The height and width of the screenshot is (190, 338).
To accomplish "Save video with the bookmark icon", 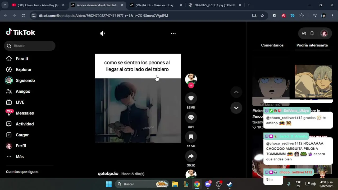I will [191, 137].
